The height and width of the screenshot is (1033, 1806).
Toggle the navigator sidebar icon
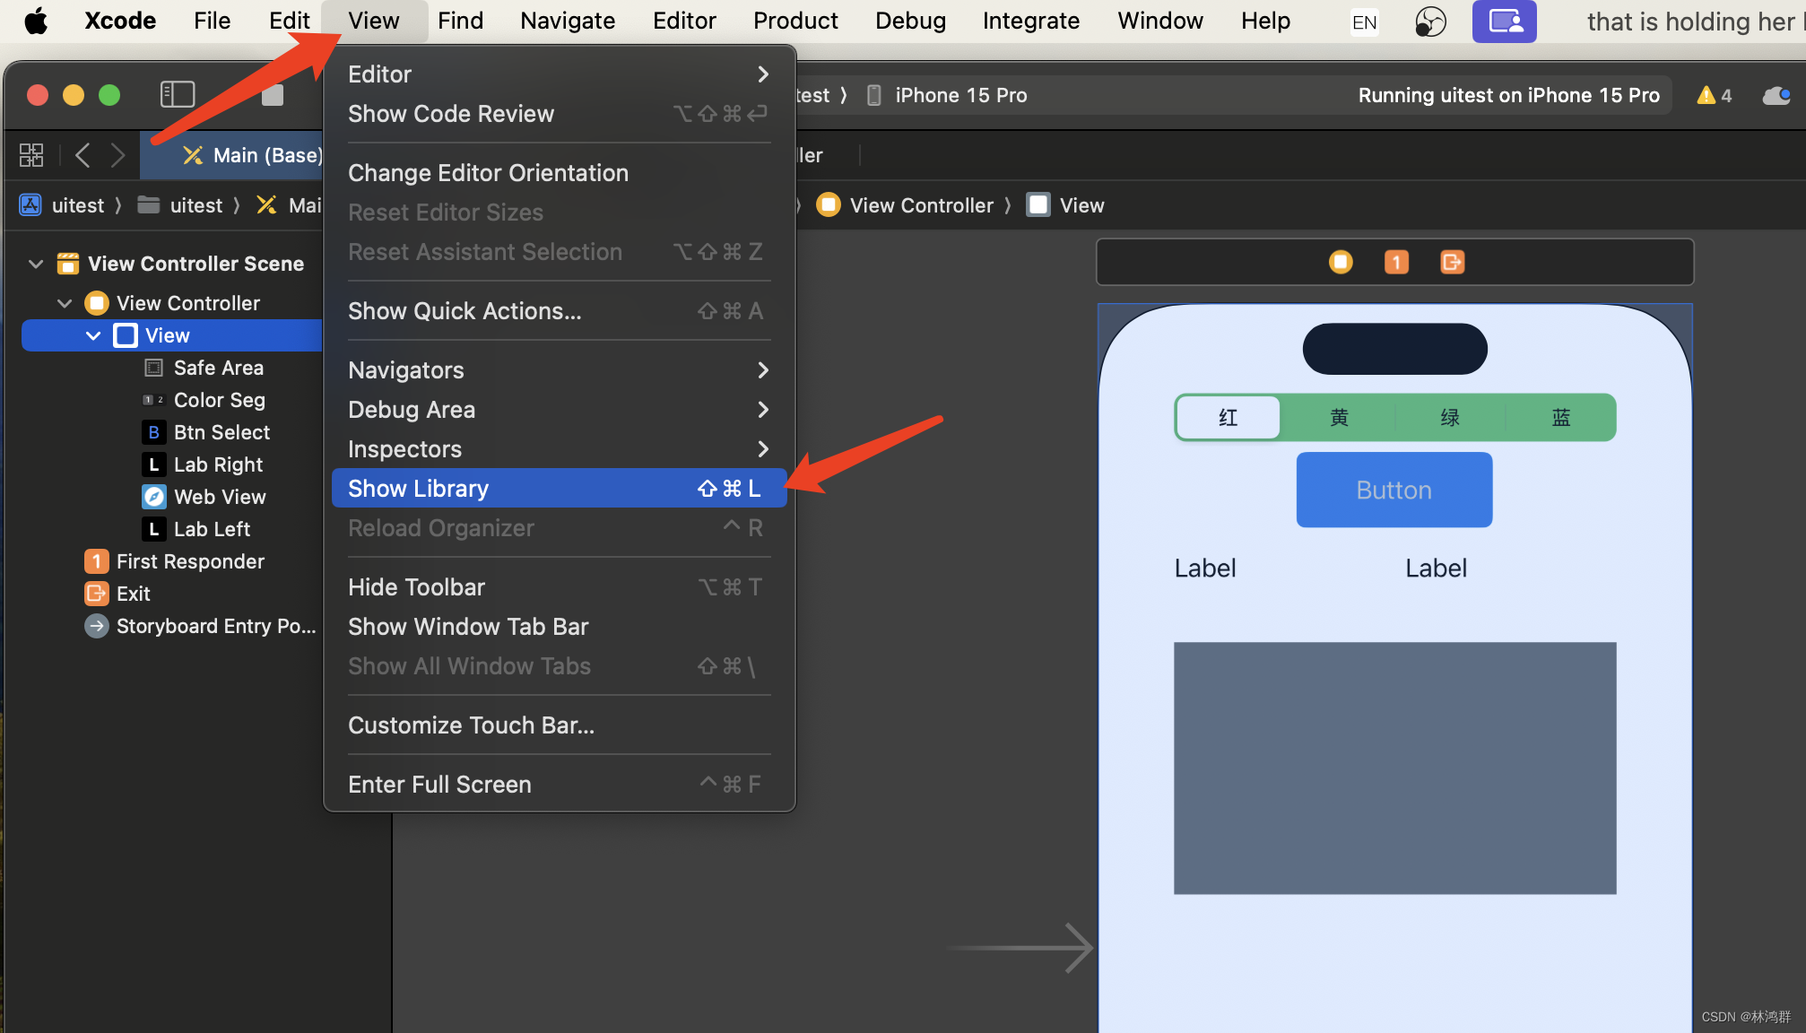click(x=178, y=94)
